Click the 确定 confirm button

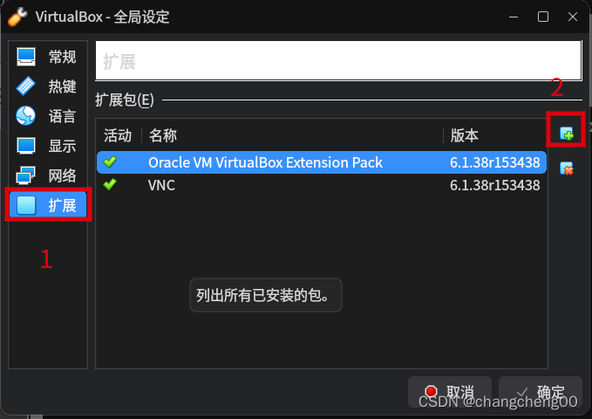click(x=541, y=392)
